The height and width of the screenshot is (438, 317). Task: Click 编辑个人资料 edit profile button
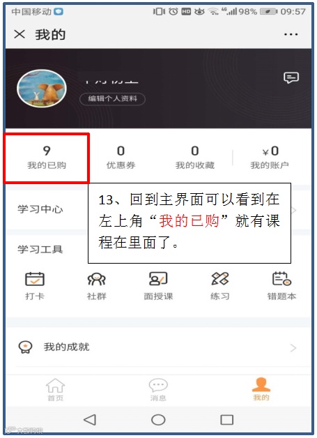112,98
